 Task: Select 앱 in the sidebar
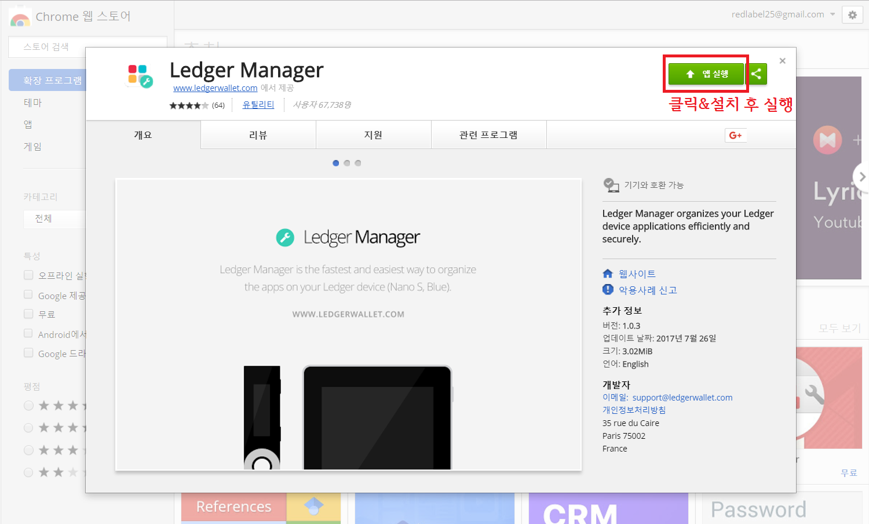28,125
